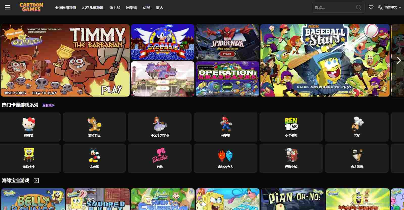The height and width of the screenshot is (210, 404).
Task: Open the hamburger menu icon
Action: (8, 7)
